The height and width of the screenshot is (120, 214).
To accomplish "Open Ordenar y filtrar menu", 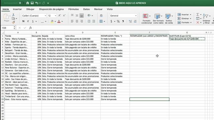I will (206, 19).
